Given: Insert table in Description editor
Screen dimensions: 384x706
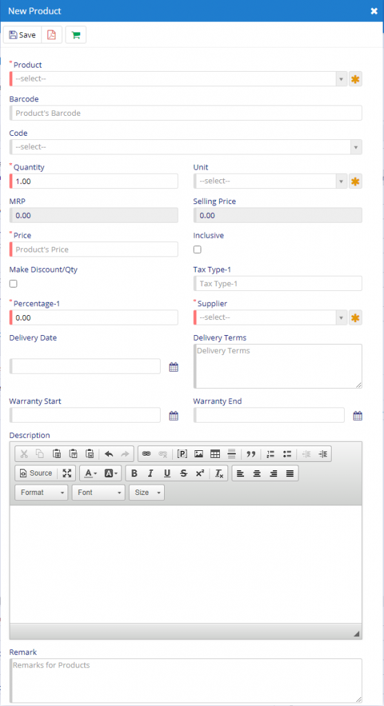Looking at the screenshot, I should point(215,454).
